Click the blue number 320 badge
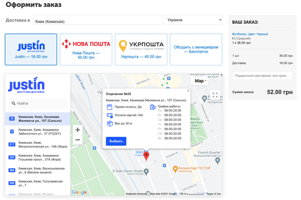 click(x=12, y=157)
